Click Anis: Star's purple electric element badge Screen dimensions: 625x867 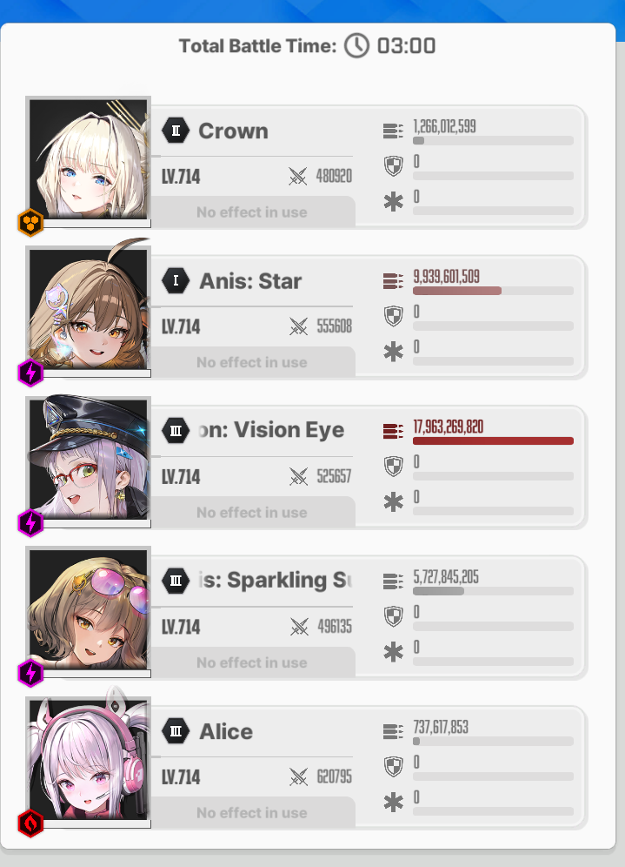(x=31, y=373)
